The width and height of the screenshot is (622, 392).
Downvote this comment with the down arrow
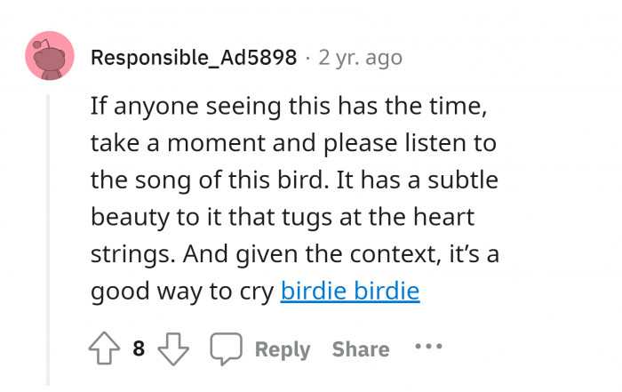click(x=173, y=349)
